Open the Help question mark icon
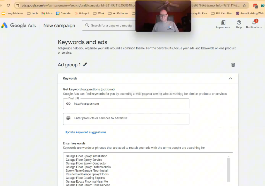 (x=239, y=23)
